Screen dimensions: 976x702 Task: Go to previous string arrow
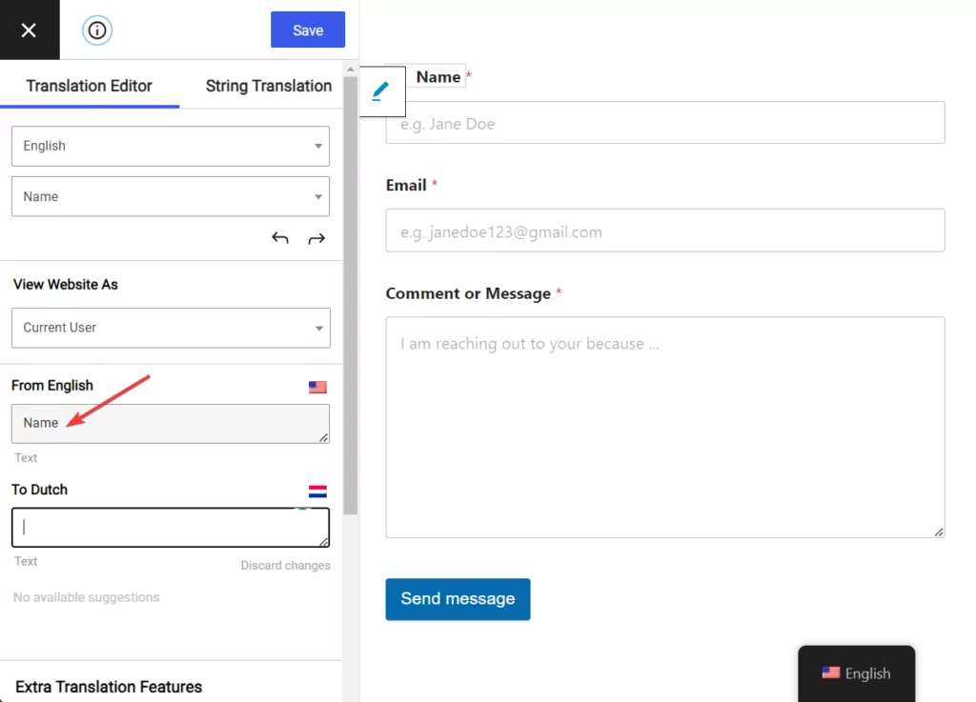(x=280, y=238)
